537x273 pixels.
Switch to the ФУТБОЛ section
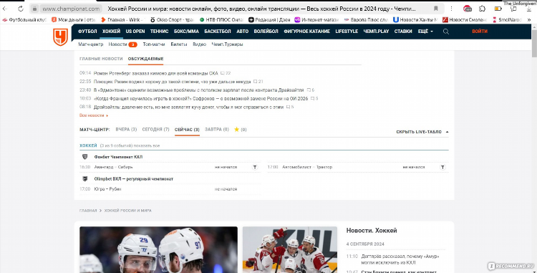click(x=87, y=32)
